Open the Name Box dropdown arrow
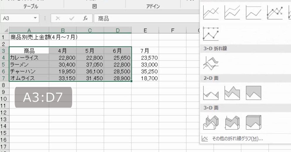Image resolution: width=291 pixels, height=152 pixels. (35, 18)
